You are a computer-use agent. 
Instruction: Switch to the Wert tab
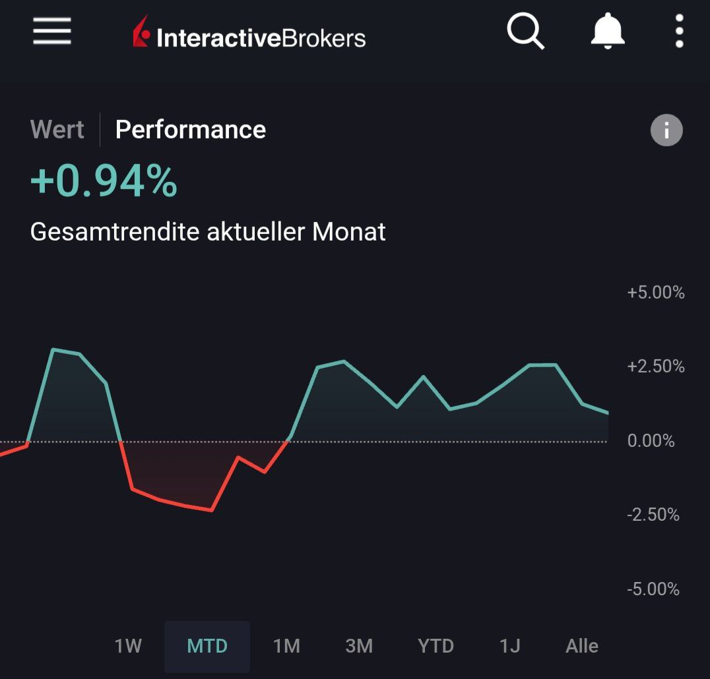coord(57,129)
